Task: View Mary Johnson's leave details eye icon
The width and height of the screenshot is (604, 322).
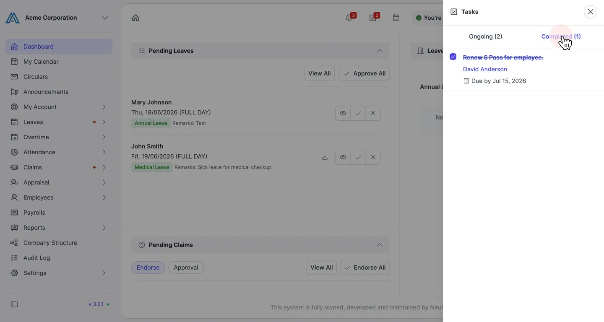Action: (x=343, y=113)
